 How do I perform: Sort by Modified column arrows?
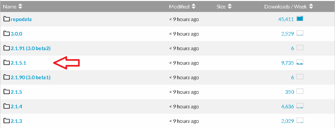click(193, 7)
